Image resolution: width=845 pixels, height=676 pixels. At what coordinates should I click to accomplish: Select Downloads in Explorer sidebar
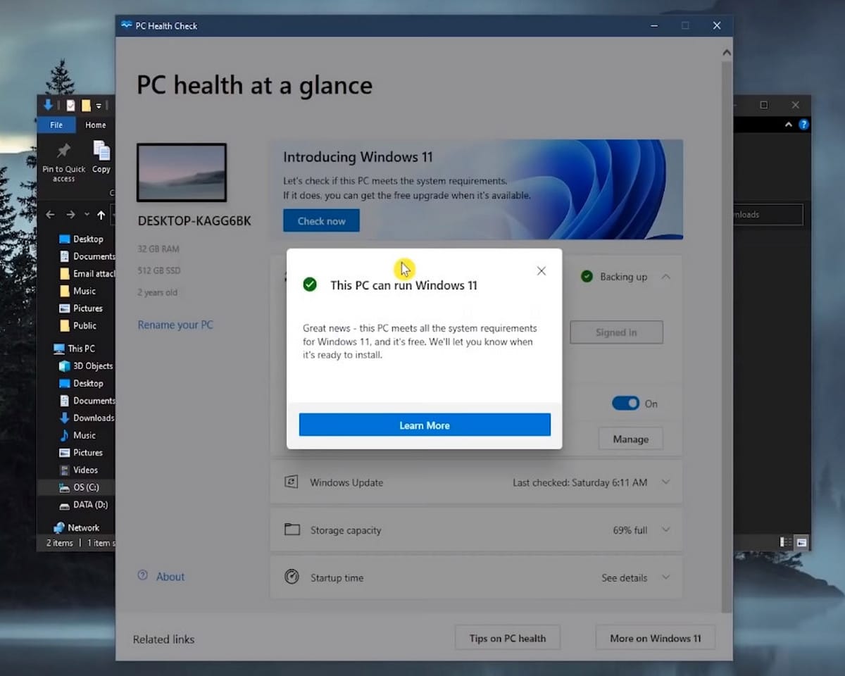tap(87, 418)
